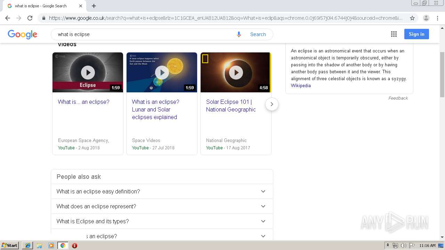The image size is (445, 250).
Task: Launch Internet Explorer from taskbar
Action: [28, 245]
